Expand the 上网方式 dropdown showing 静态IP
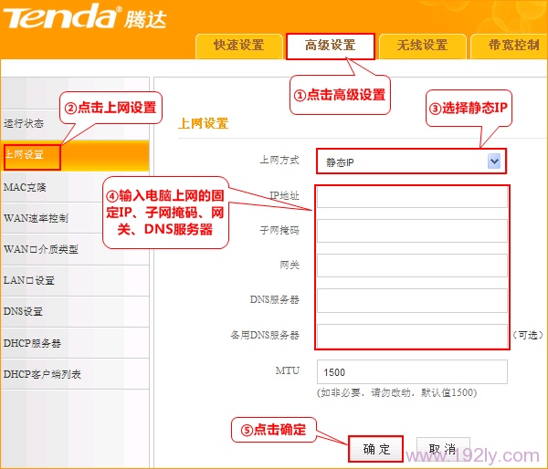The width and height of the screenshot is (548, 469). [x=411, y=162]
